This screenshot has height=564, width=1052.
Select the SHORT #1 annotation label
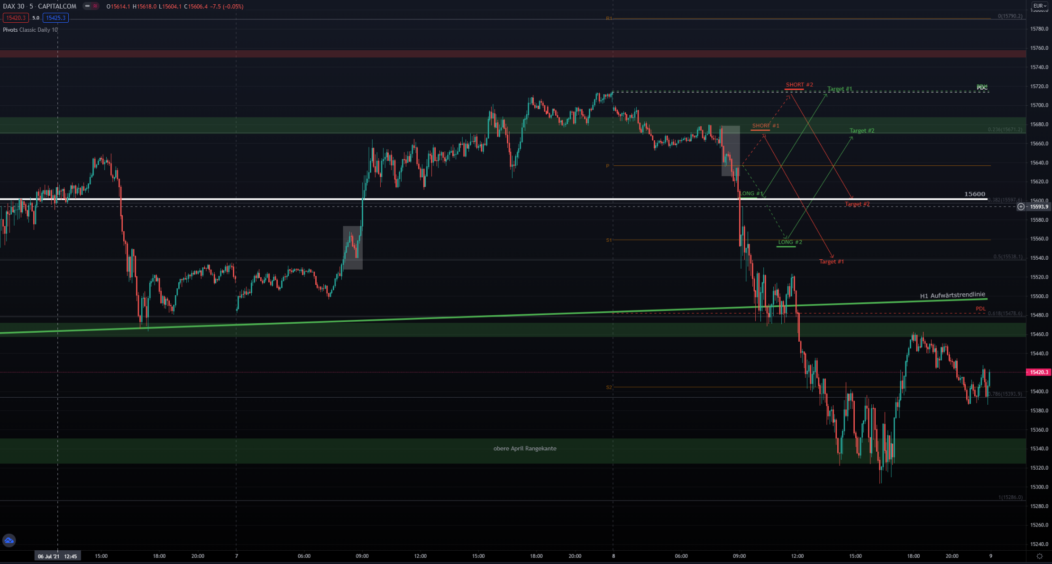[x=766, y=126]
